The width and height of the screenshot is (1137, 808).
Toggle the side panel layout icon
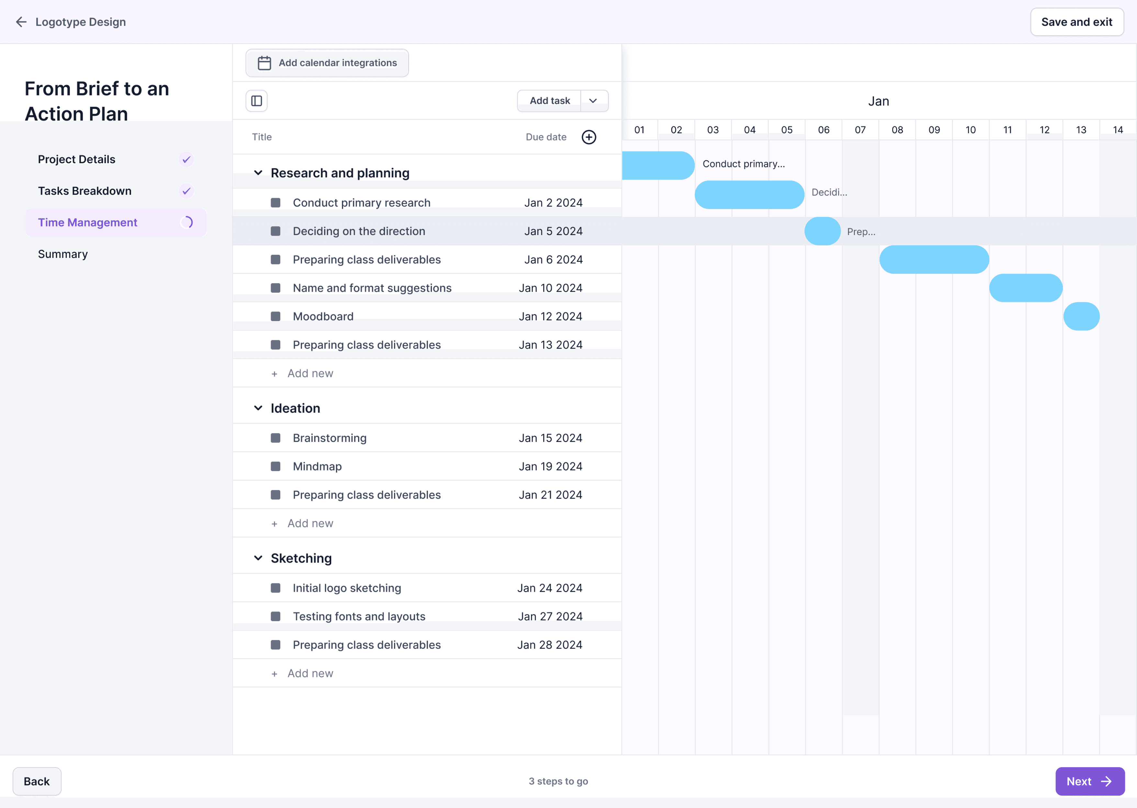(x=257, y=101)
